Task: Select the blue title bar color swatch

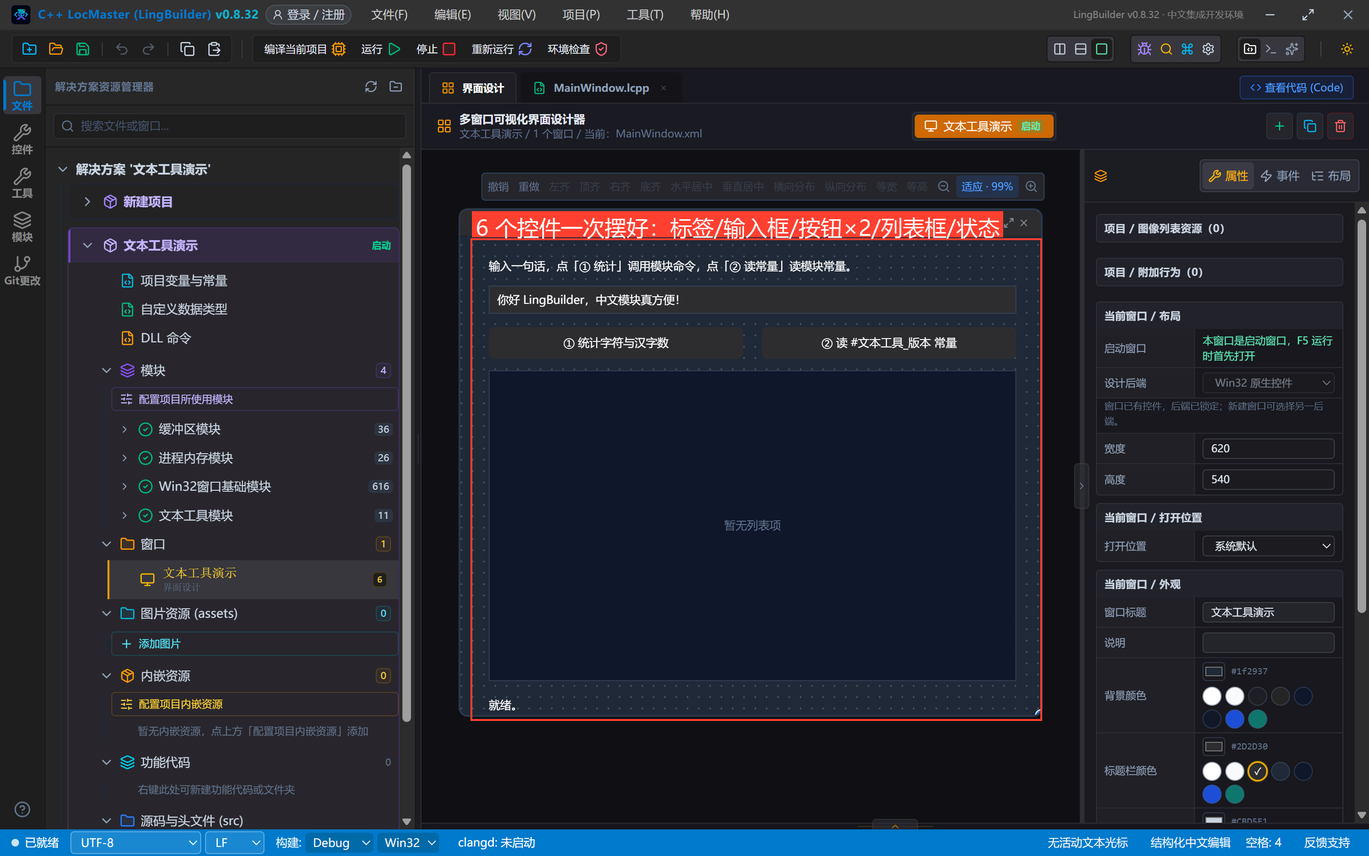Action: [x=1212, y=794]
